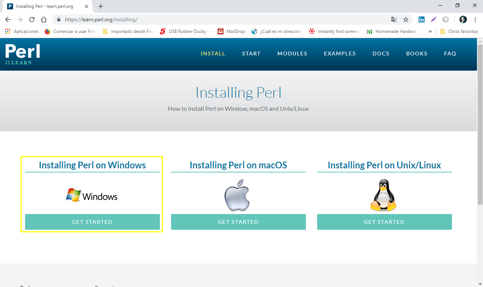Click GET STARTED under Windows
Screen dimensions: 483x287
(x=92, y=222)
